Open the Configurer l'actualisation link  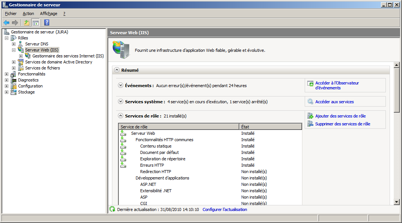pos(225,209)
